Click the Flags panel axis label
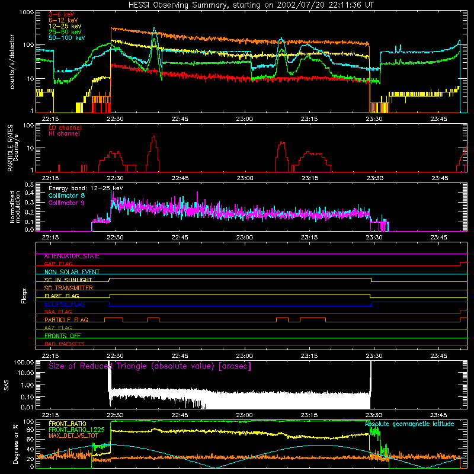Image resolution: width=474 pixels, height=474 pixels. [24, 296]
